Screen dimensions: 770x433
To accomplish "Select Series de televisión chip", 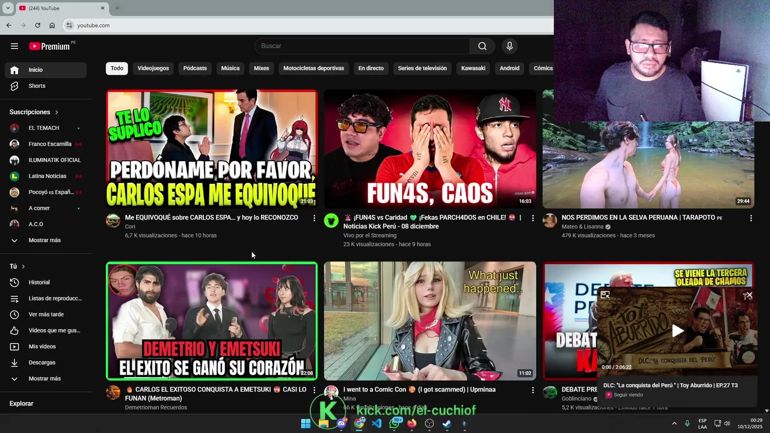I will [x=422, y=68].
